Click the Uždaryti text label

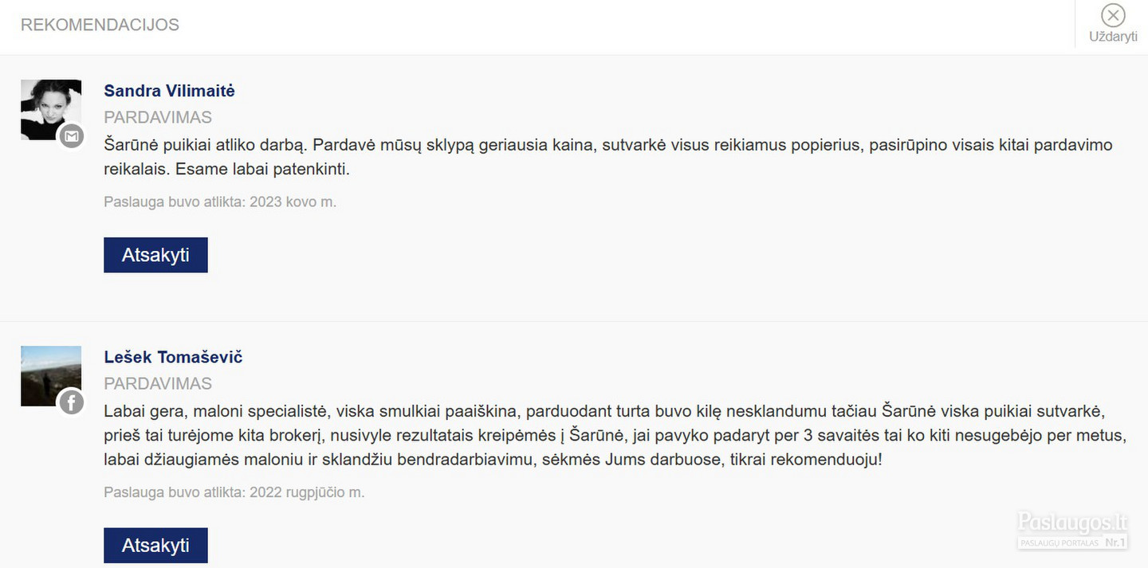(1113, 37)
